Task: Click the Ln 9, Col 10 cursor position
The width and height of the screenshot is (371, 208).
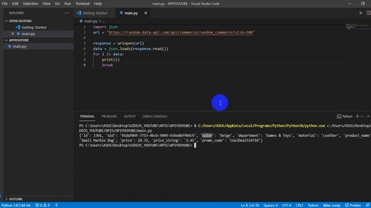Action: (x=250, y=206)
